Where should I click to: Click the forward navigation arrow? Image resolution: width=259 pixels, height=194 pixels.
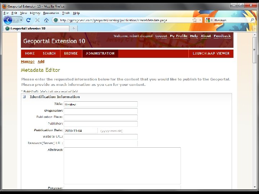(16, 20)
